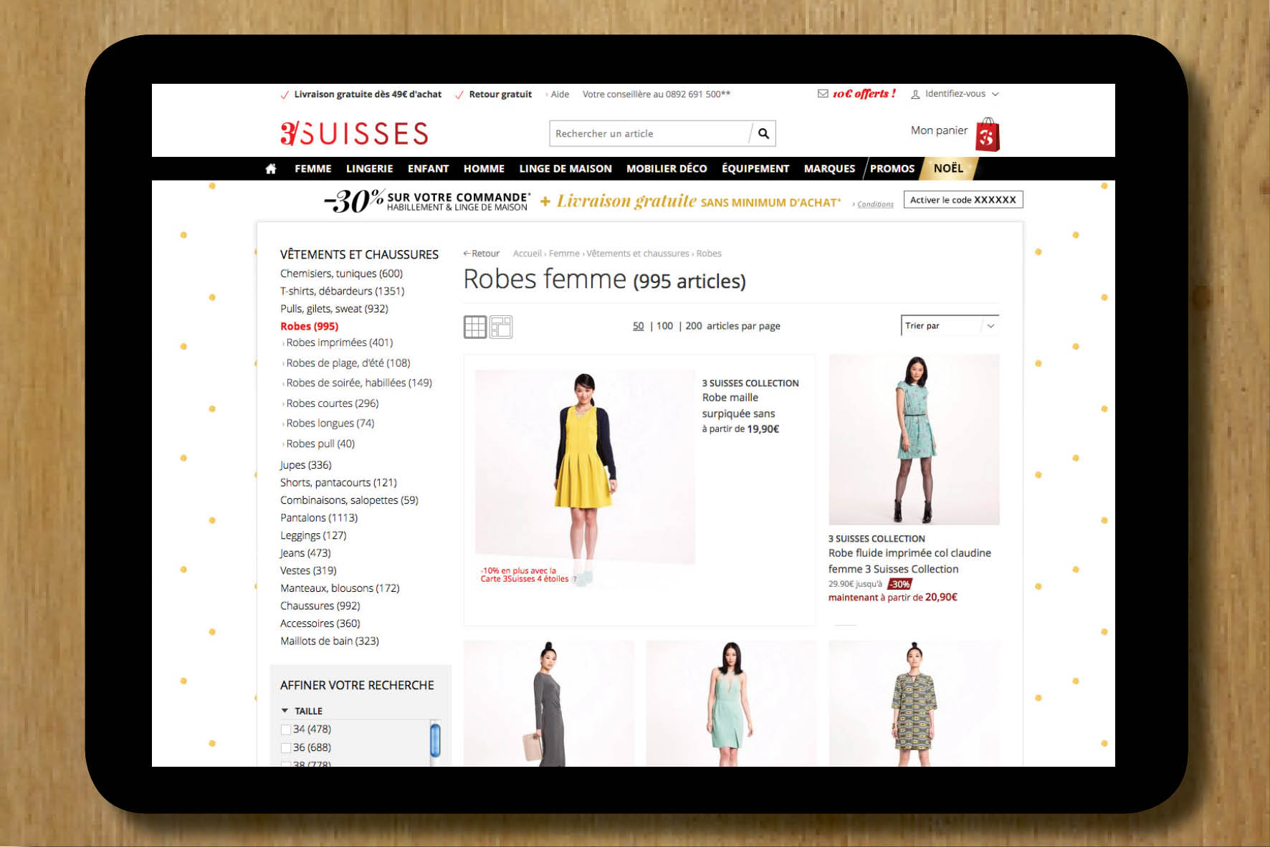
Task: Expand the Identifiez-vous menu
Action: 996,93
